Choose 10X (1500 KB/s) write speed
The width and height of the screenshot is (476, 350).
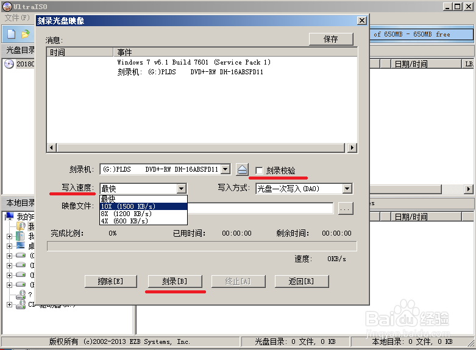coord(143,206)
